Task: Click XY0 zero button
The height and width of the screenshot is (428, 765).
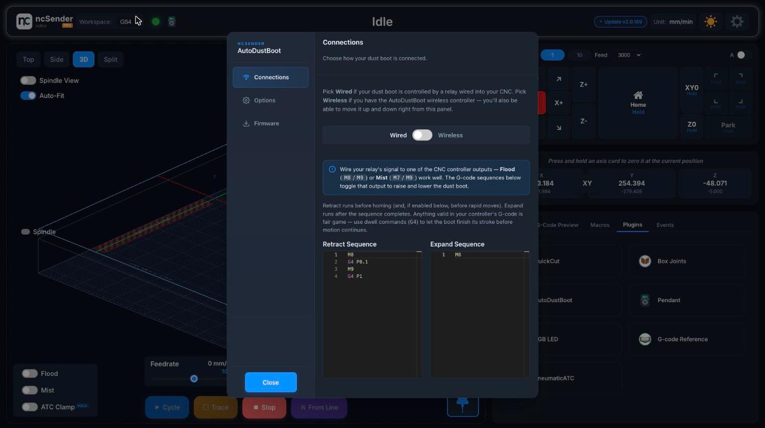Action: coord(692,90)
